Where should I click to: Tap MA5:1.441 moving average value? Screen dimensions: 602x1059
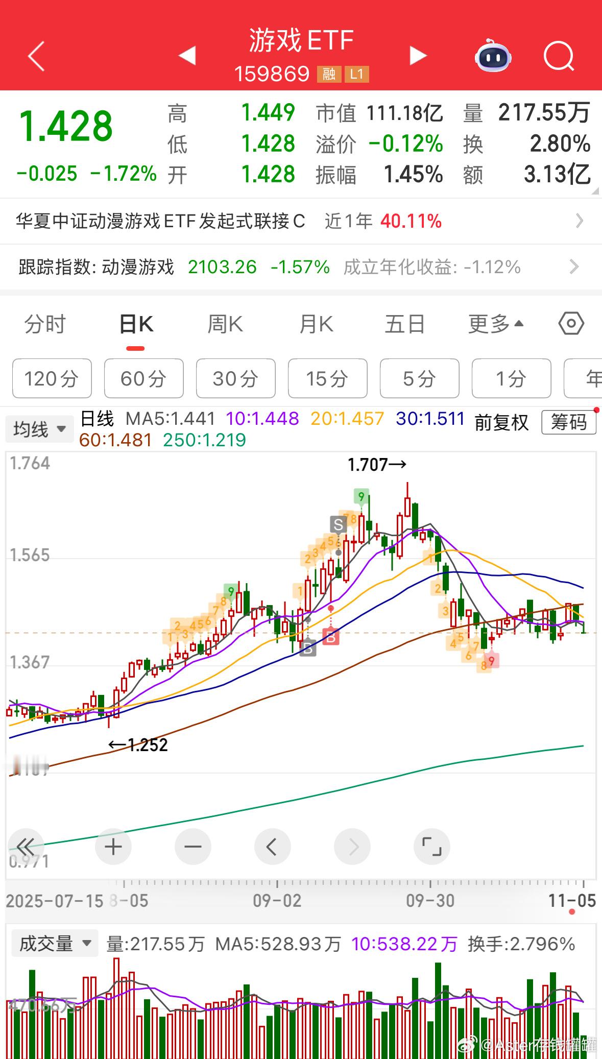tap(171, 419)
